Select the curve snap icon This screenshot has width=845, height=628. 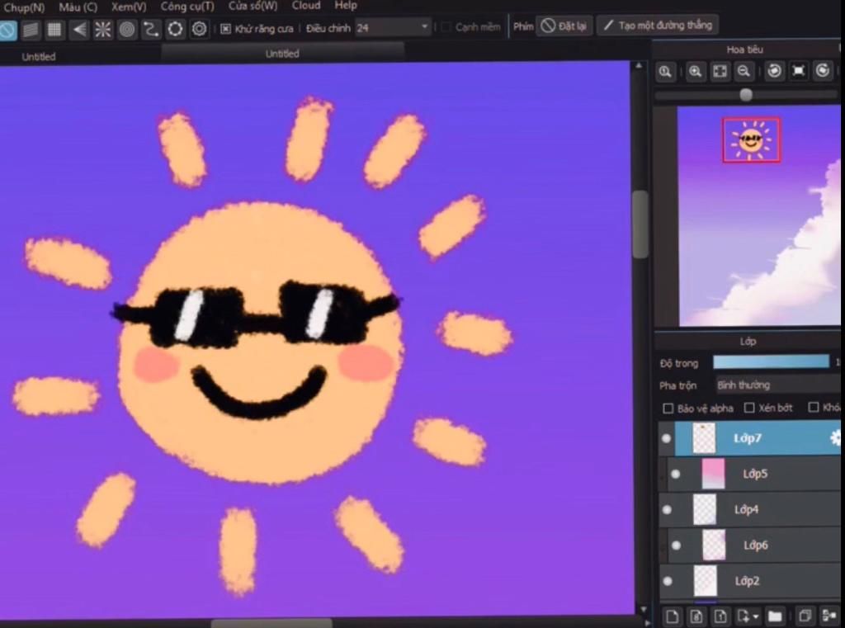click(x=151, y=29)
